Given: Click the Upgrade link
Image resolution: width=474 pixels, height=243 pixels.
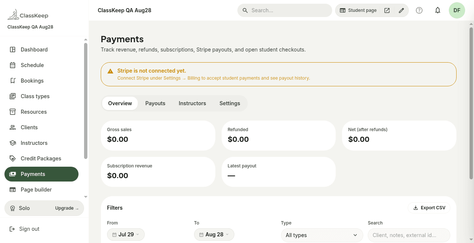Looking at the screenshot, I should (x=67, y=208).
